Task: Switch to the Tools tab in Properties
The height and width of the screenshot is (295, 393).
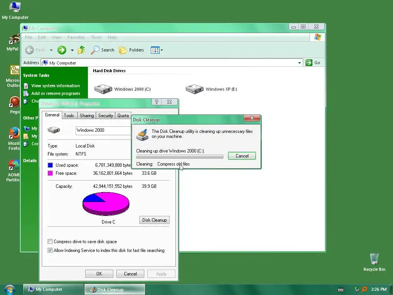Action: [x=69, y=115]
